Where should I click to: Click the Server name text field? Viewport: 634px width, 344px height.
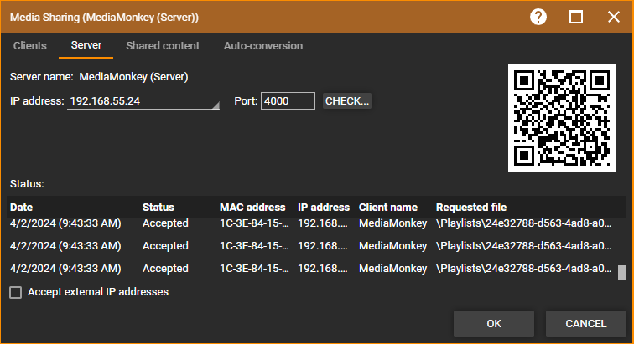[x=201, y=77]
